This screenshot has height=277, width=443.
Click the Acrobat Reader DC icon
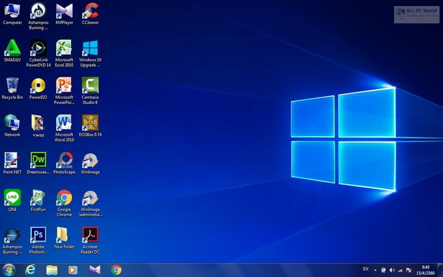tap(90, 235)
